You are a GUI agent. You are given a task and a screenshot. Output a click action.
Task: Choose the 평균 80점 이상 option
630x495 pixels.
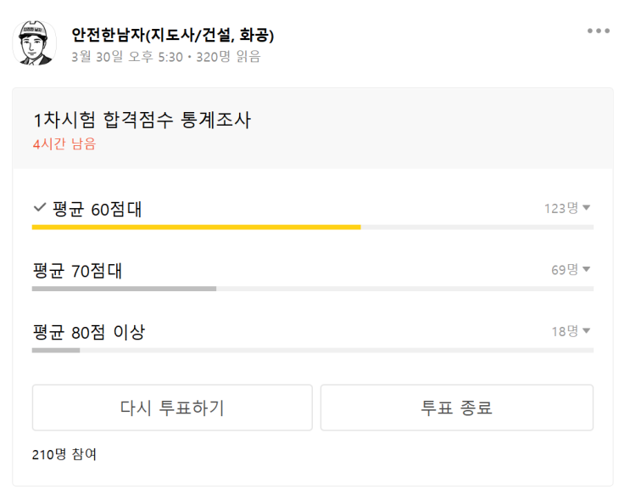(x=88, y=332)
